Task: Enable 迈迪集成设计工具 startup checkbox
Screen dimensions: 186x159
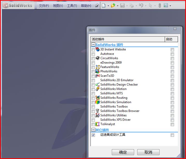Action: [x=172, y=135]
